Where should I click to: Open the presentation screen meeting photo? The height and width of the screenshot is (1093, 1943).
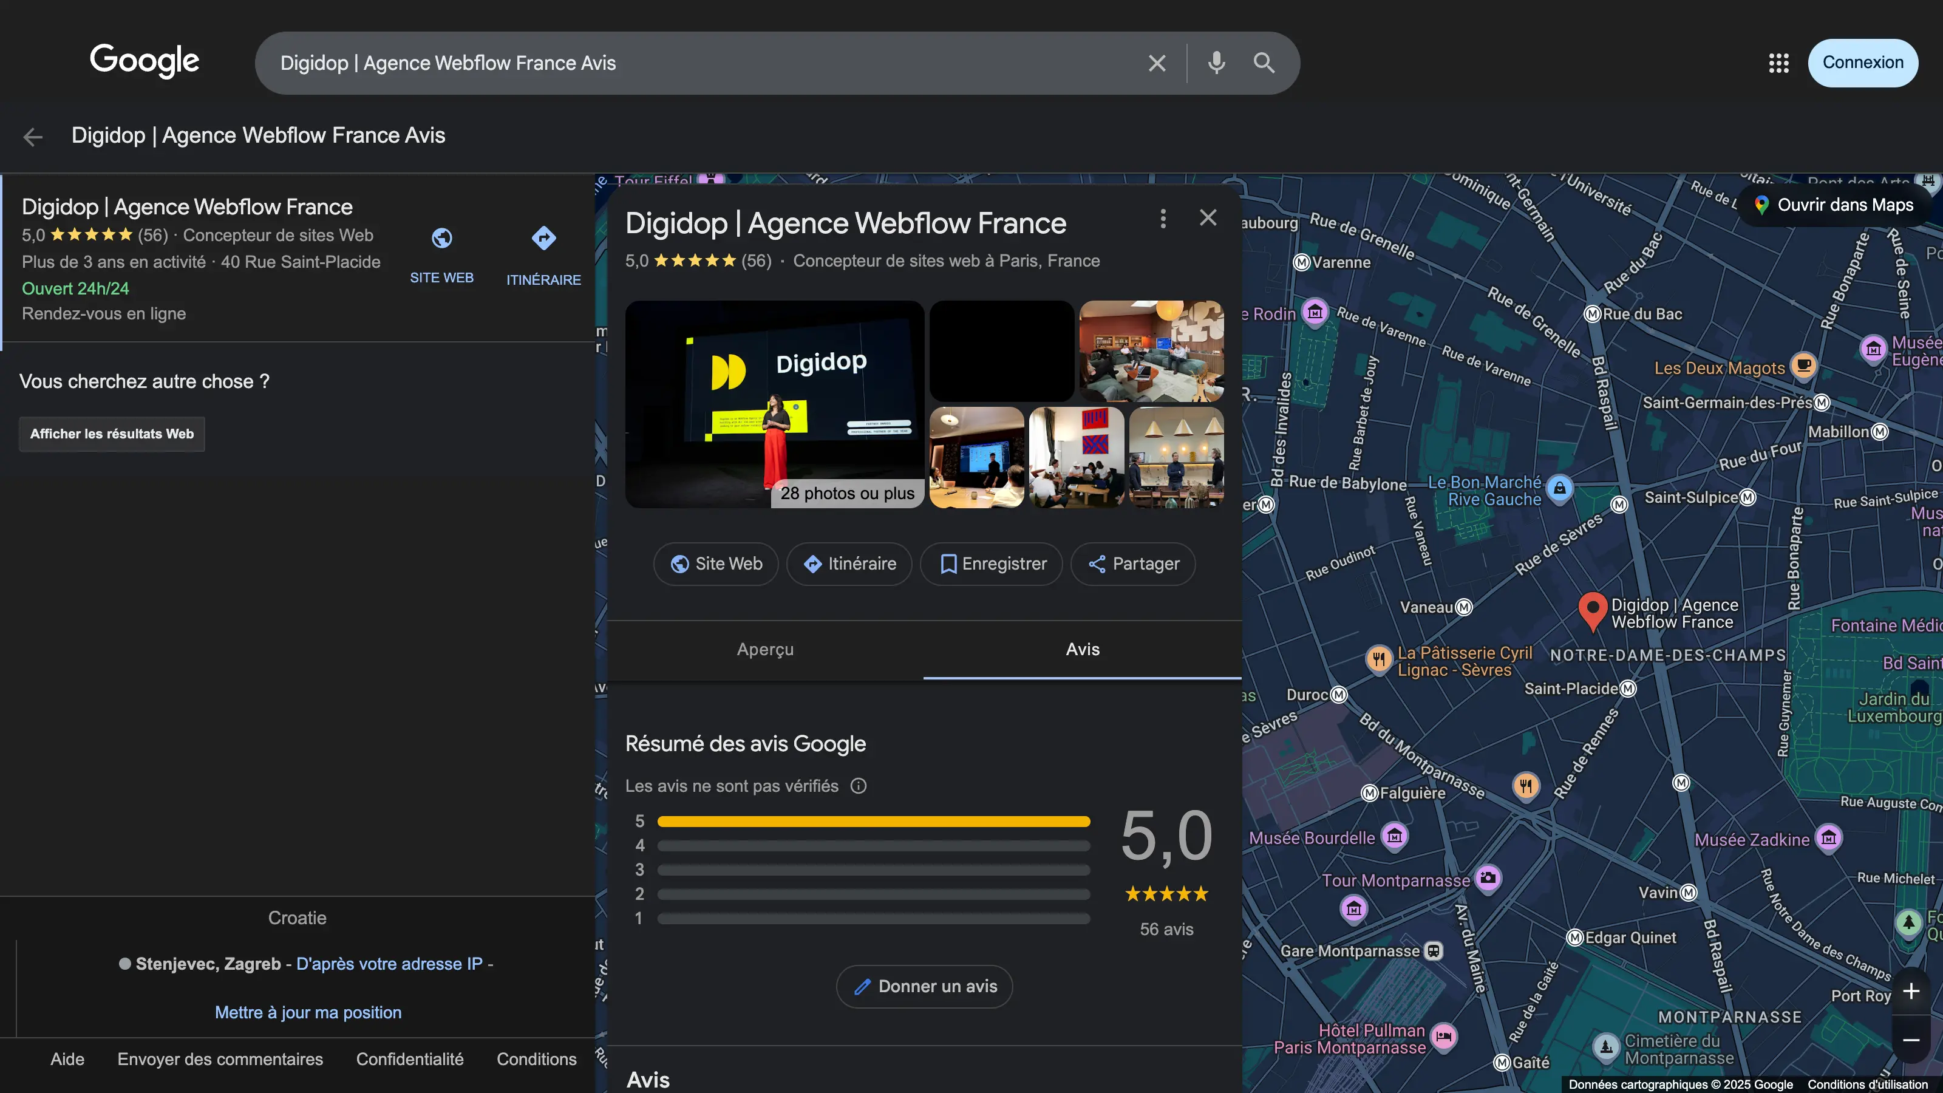coord(977,458)
